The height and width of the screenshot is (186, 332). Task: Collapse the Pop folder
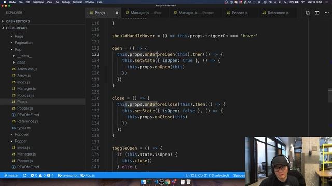pyautogui.click(x=18, y=50)
